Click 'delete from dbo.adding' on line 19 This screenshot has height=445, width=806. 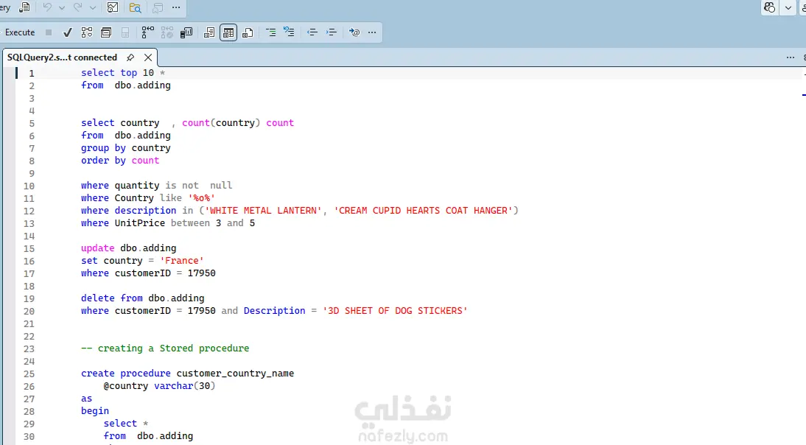pyautogui.click(x=142, y=298)
